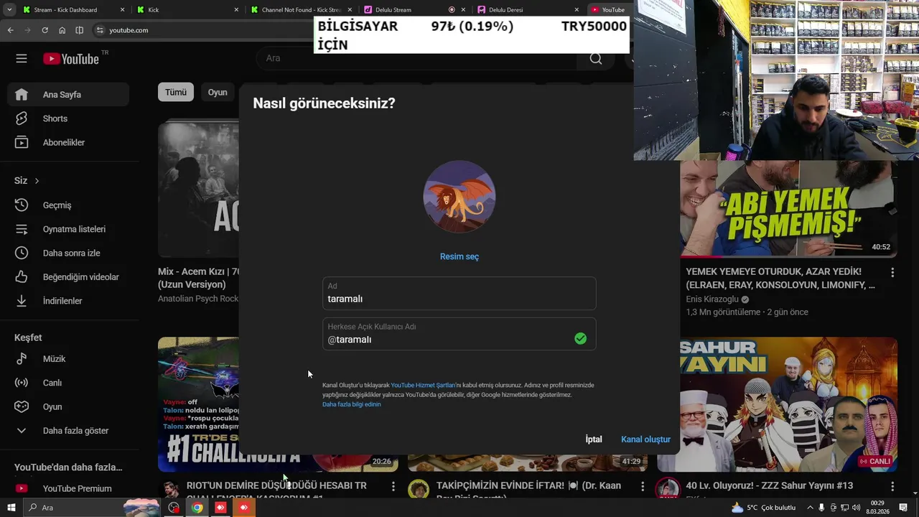The height and width of the screenshot is (517, 919).
Task: Select the Oyun filter chip
Action: tap(218, 92)
